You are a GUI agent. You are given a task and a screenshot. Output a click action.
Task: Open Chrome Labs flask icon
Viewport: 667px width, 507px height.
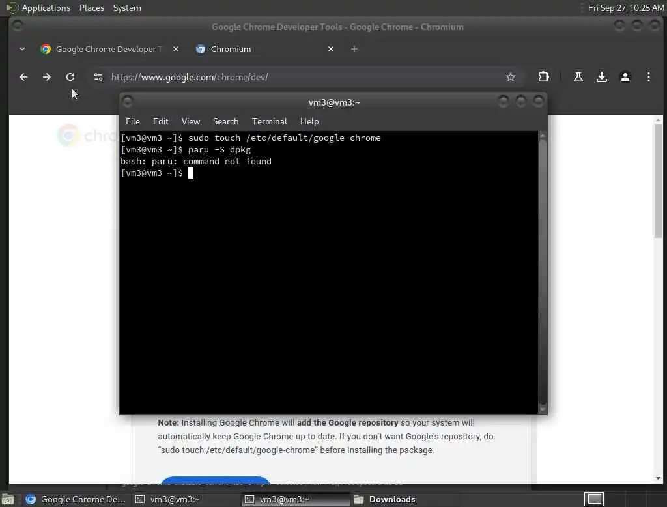578,77
